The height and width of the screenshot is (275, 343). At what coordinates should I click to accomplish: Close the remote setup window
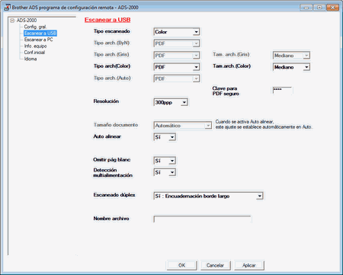pyautogui.click(x=333, y=8)
